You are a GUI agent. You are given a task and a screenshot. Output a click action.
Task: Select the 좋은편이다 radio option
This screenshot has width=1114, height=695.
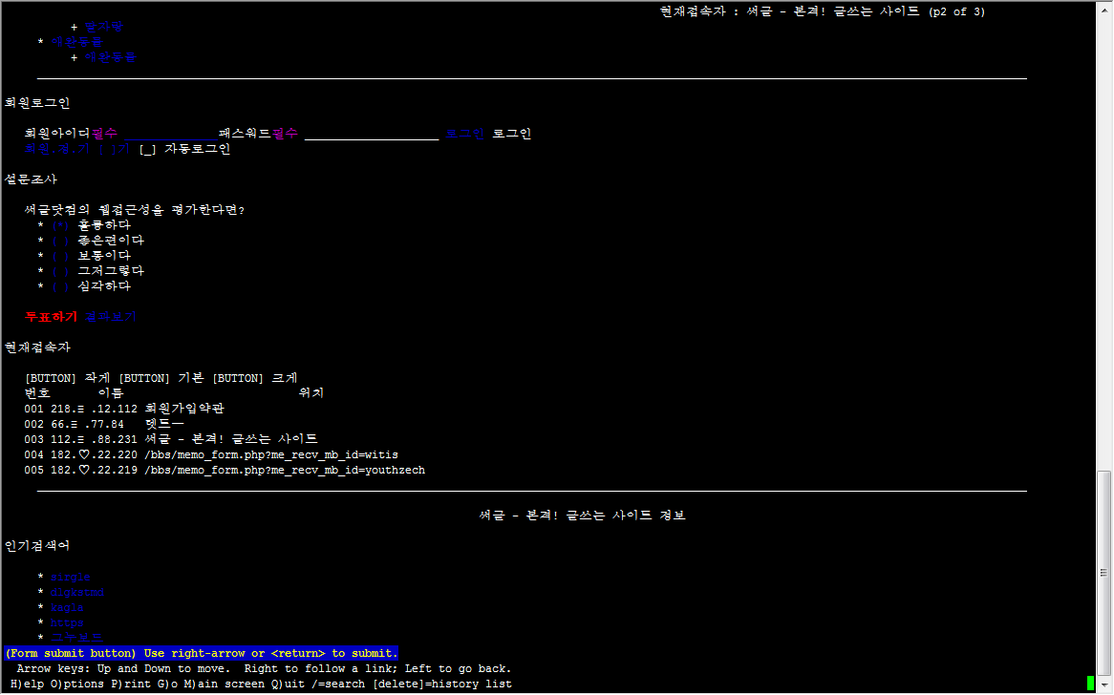click(60, 241)
